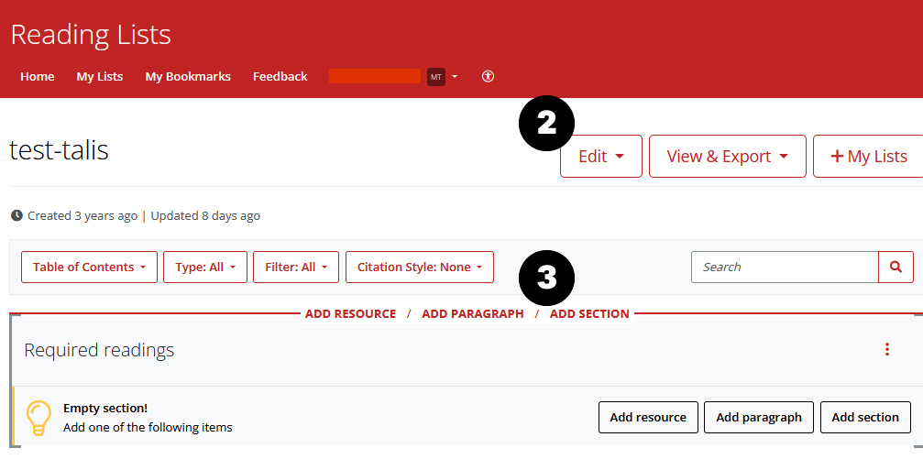Click the boxed Add resource button
Screen dimensions: 923x459
[648, 417]
